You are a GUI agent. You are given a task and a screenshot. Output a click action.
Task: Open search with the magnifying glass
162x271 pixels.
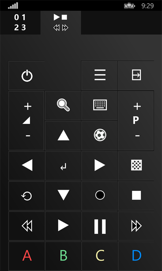pyautogui.click(x=63, y=105)
